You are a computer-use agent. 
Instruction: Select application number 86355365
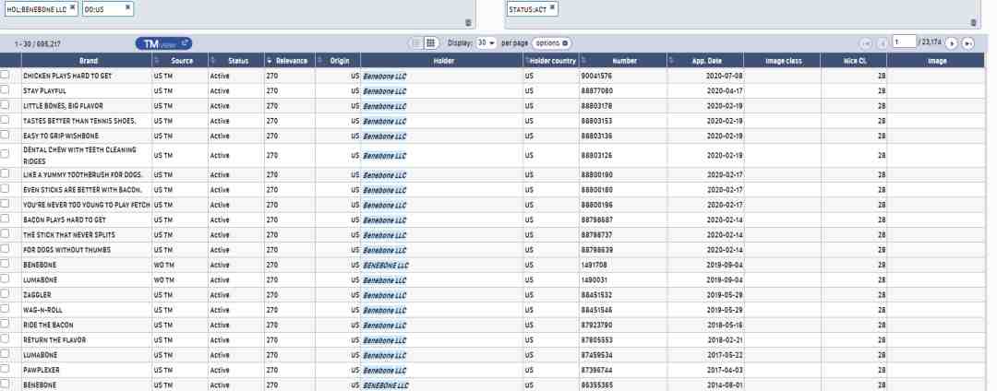(596, 385)
